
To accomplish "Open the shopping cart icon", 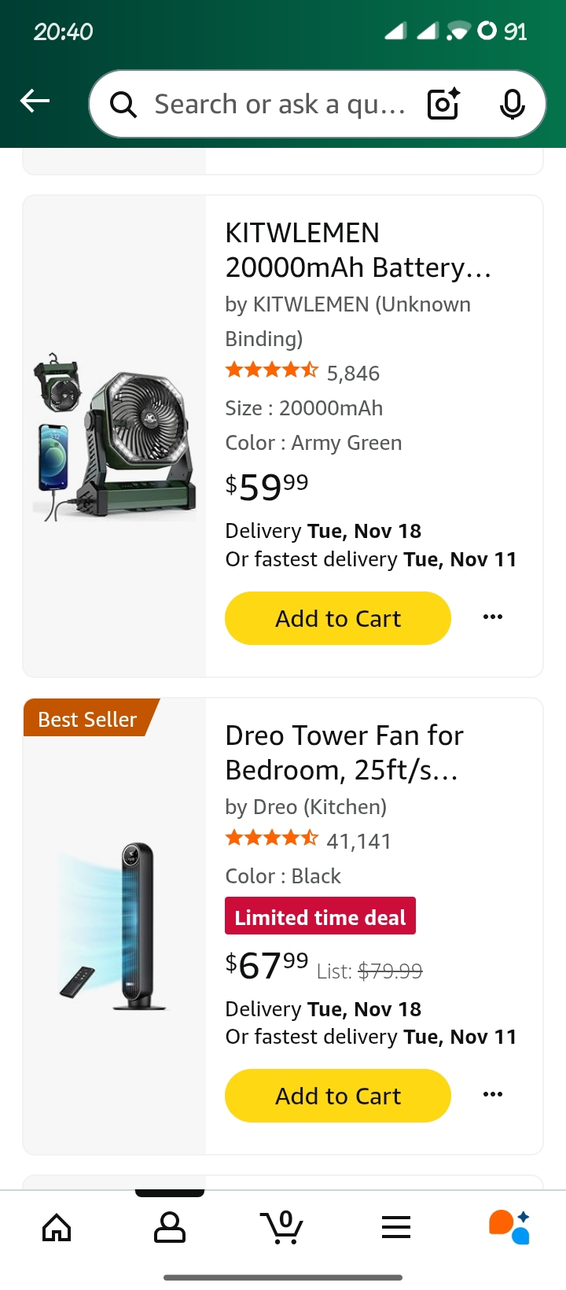I will click(282, 1227).
